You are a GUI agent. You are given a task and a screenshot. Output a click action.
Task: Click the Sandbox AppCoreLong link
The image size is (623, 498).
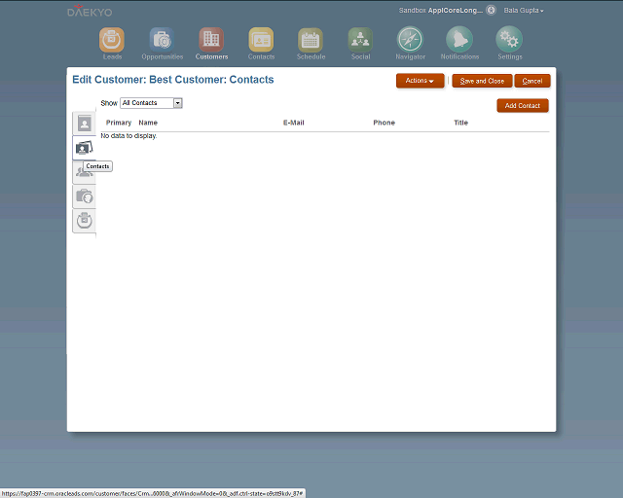[441, 11]
